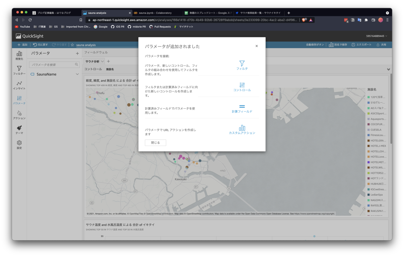Click the カスタムアクション link in dialog
404x256 pixels.
point(242,133)
